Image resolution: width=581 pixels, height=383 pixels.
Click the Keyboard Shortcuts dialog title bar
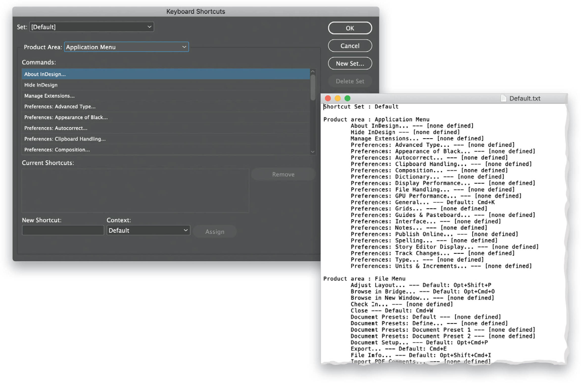(x=196, y=12)
